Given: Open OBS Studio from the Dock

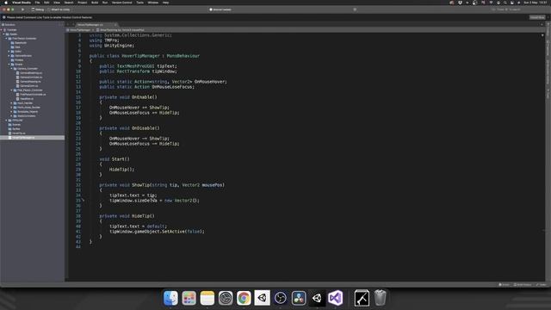Looking at the screenshot, I should 281,298.
